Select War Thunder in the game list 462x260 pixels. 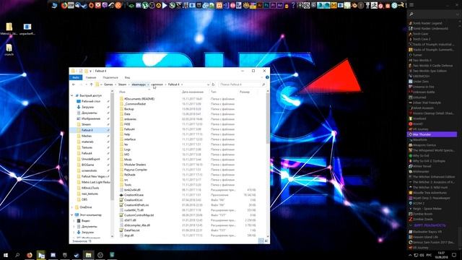(432, 134)
